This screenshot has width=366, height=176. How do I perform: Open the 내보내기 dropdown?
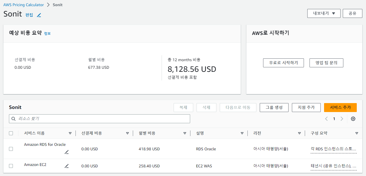324,13
